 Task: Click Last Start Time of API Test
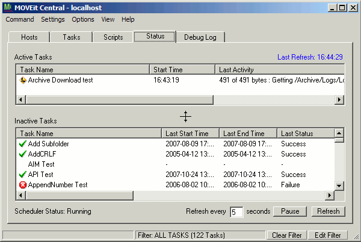[190, 175]
